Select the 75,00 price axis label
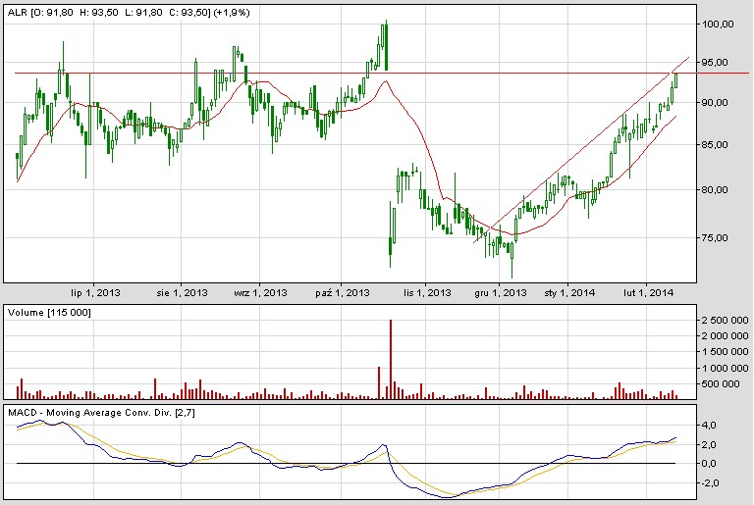The width and height of the screenshot is (754, 505). click(715, 238)
